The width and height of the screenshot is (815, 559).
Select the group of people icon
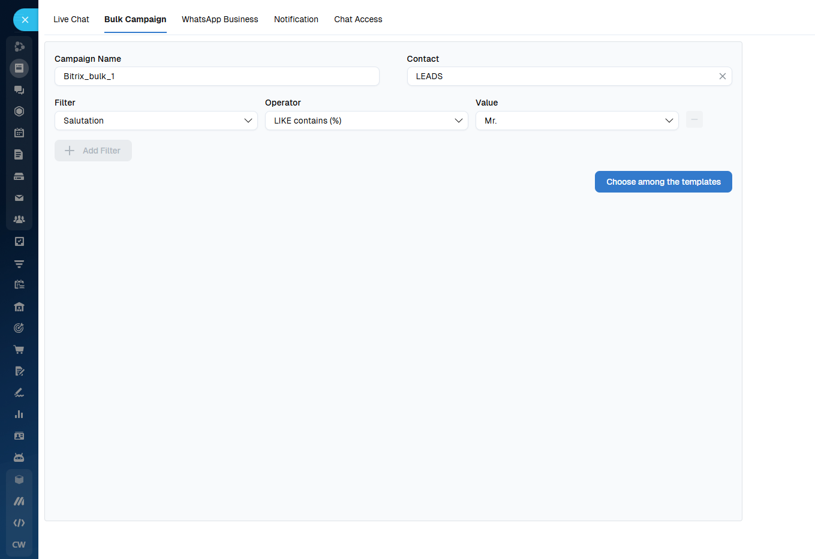click(x=19, y=220)
